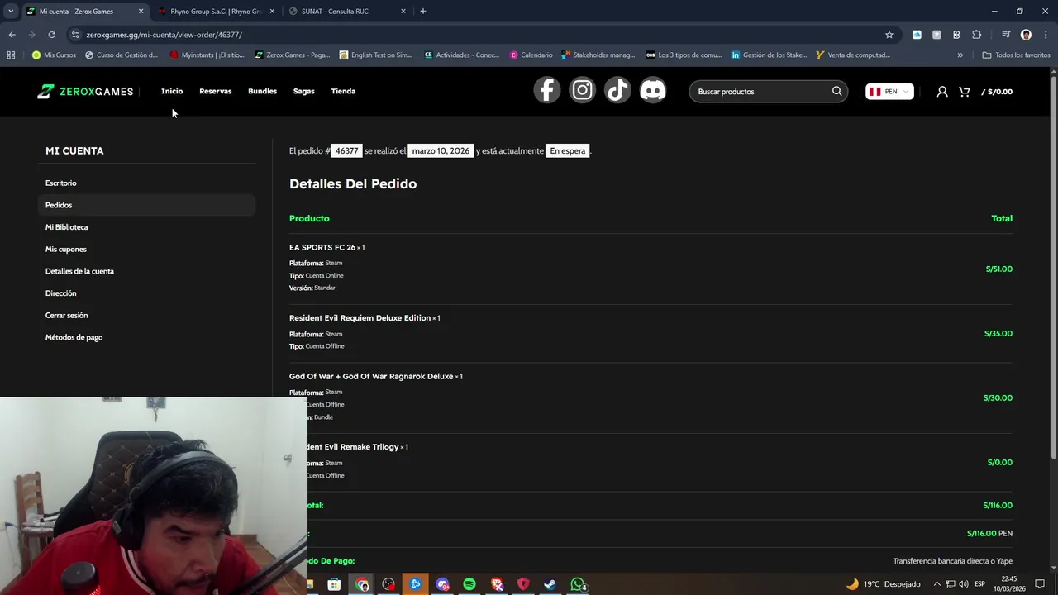Go back to the previous page
This screenshot has width=1058, height=595.
pos(12,35)
